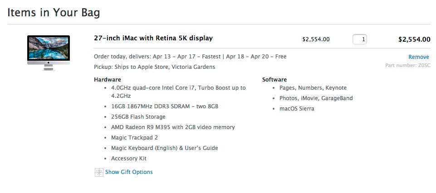Click the 27-inch iMac product title
Viewport: 436px width, 193px height.
coord(153,38)
